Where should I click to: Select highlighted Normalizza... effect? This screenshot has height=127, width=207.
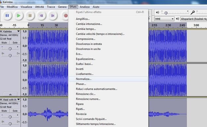coord(108,79)
